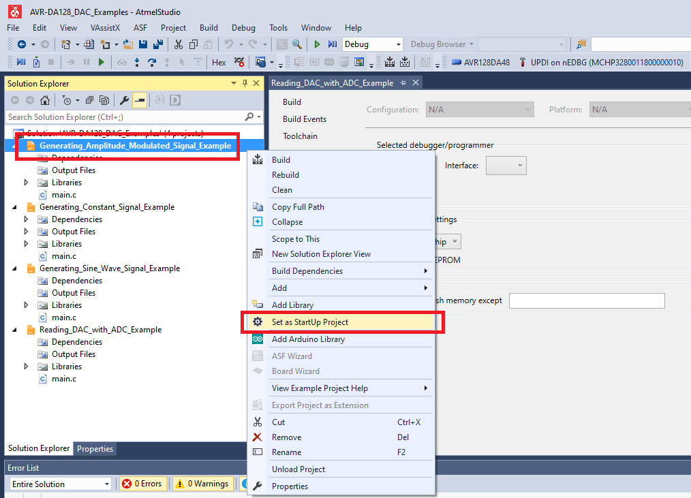Pin Solution Explorer panel with pushpin
This screenshot has height=498, width=691.
click(245, 83)
